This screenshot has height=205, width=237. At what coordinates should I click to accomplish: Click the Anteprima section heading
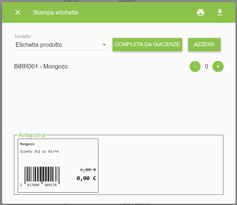click(x=32, y=135)
